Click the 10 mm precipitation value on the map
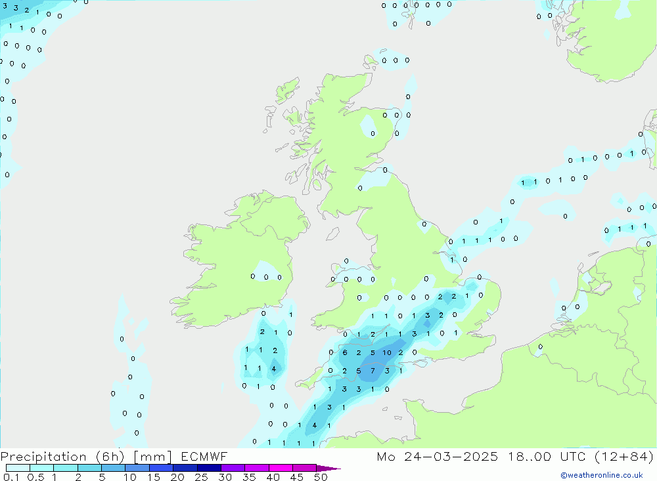Viewport: 657px width, 481px height. [387, 353]
